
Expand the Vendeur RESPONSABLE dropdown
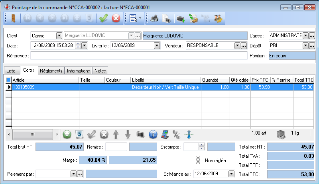pos(236,45)
